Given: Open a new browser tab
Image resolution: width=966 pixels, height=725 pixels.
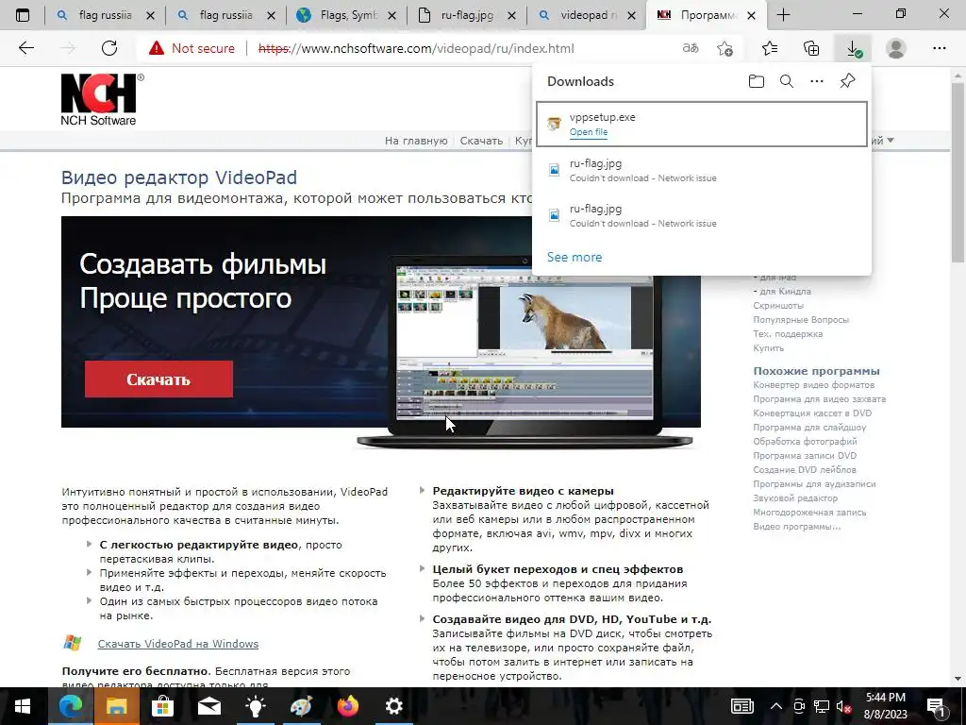Looking at the screenshot, I should point(783,15).
